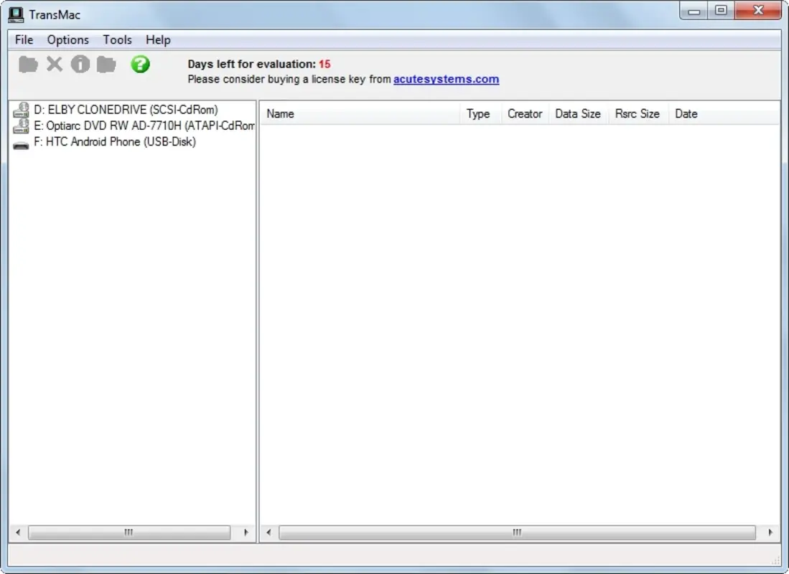Sort files by the Name column header
This screenshot has width=789, height=574.
point(280,113)
